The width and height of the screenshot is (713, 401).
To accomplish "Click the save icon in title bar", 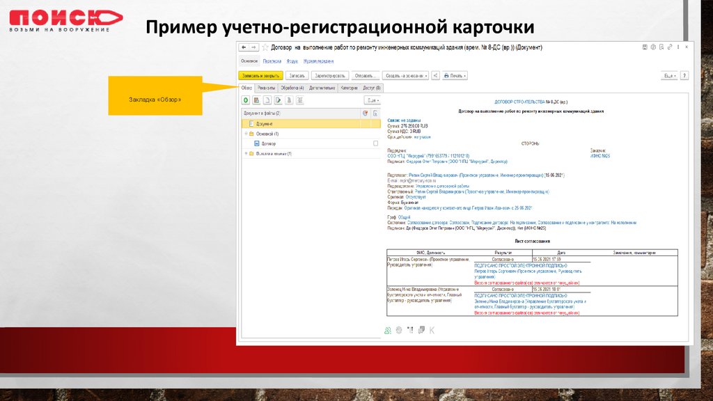I will coord(645,47).
